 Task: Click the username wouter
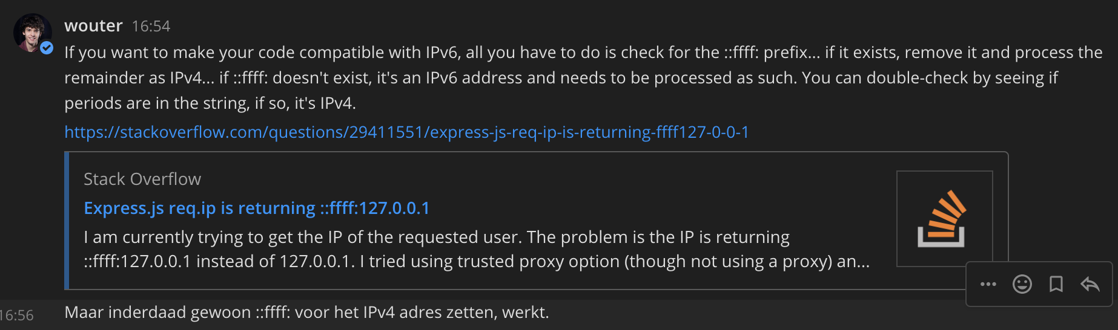(93, 26)
